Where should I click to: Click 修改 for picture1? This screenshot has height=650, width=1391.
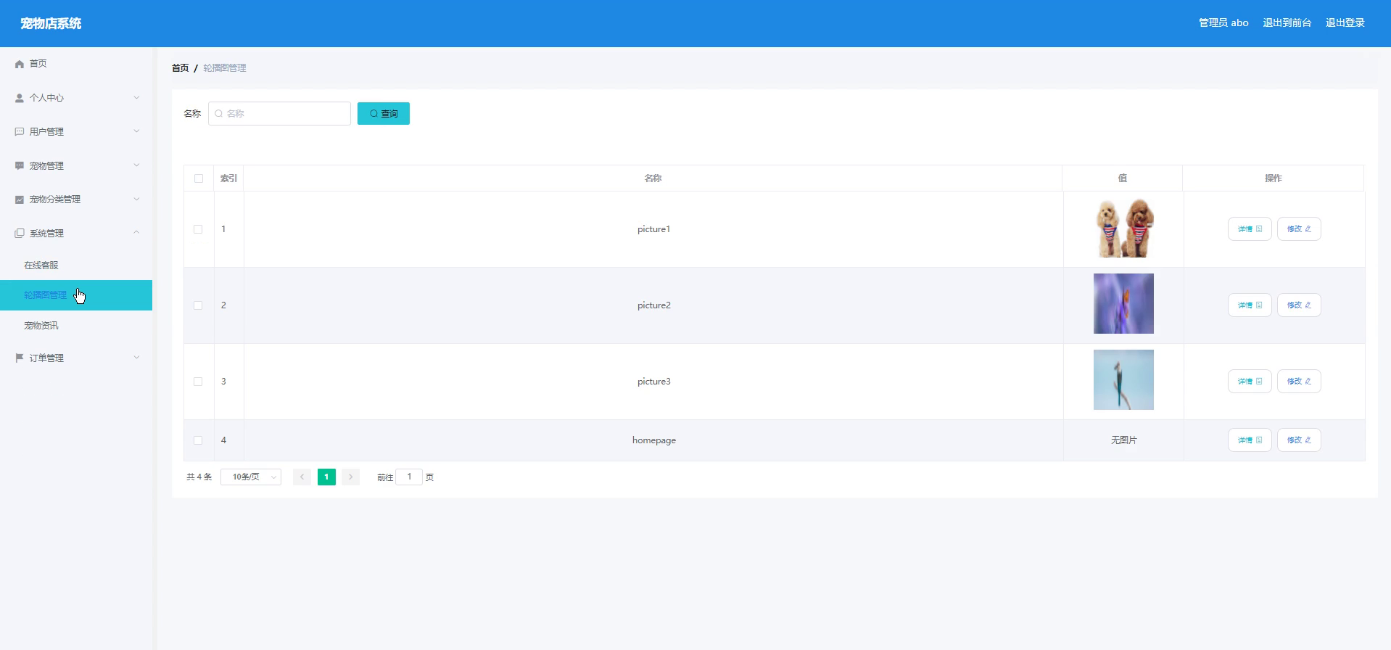point(1299,229)
